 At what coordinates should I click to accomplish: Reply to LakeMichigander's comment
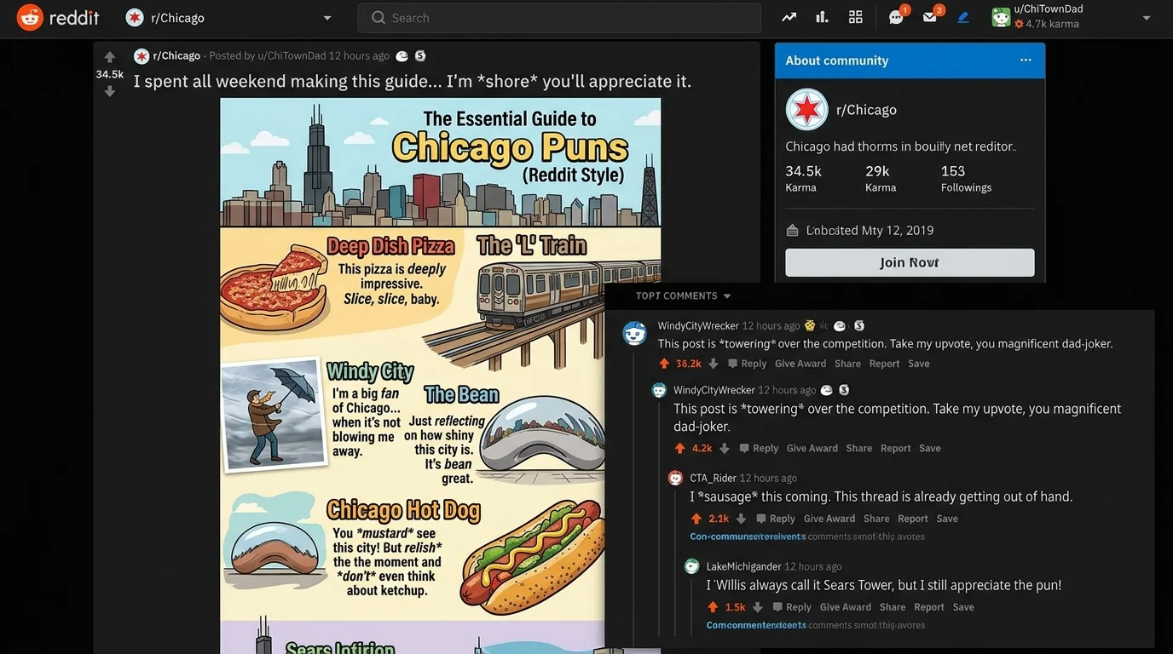(x=792, y=607)
